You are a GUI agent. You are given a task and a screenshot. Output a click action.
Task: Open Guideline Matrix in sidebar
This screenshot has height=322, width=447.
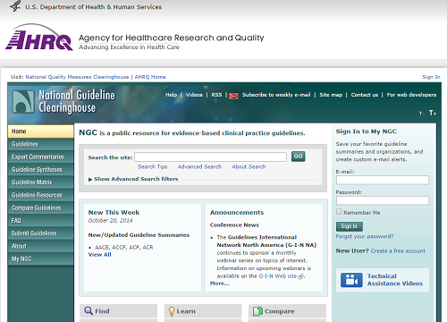[40, 182]
